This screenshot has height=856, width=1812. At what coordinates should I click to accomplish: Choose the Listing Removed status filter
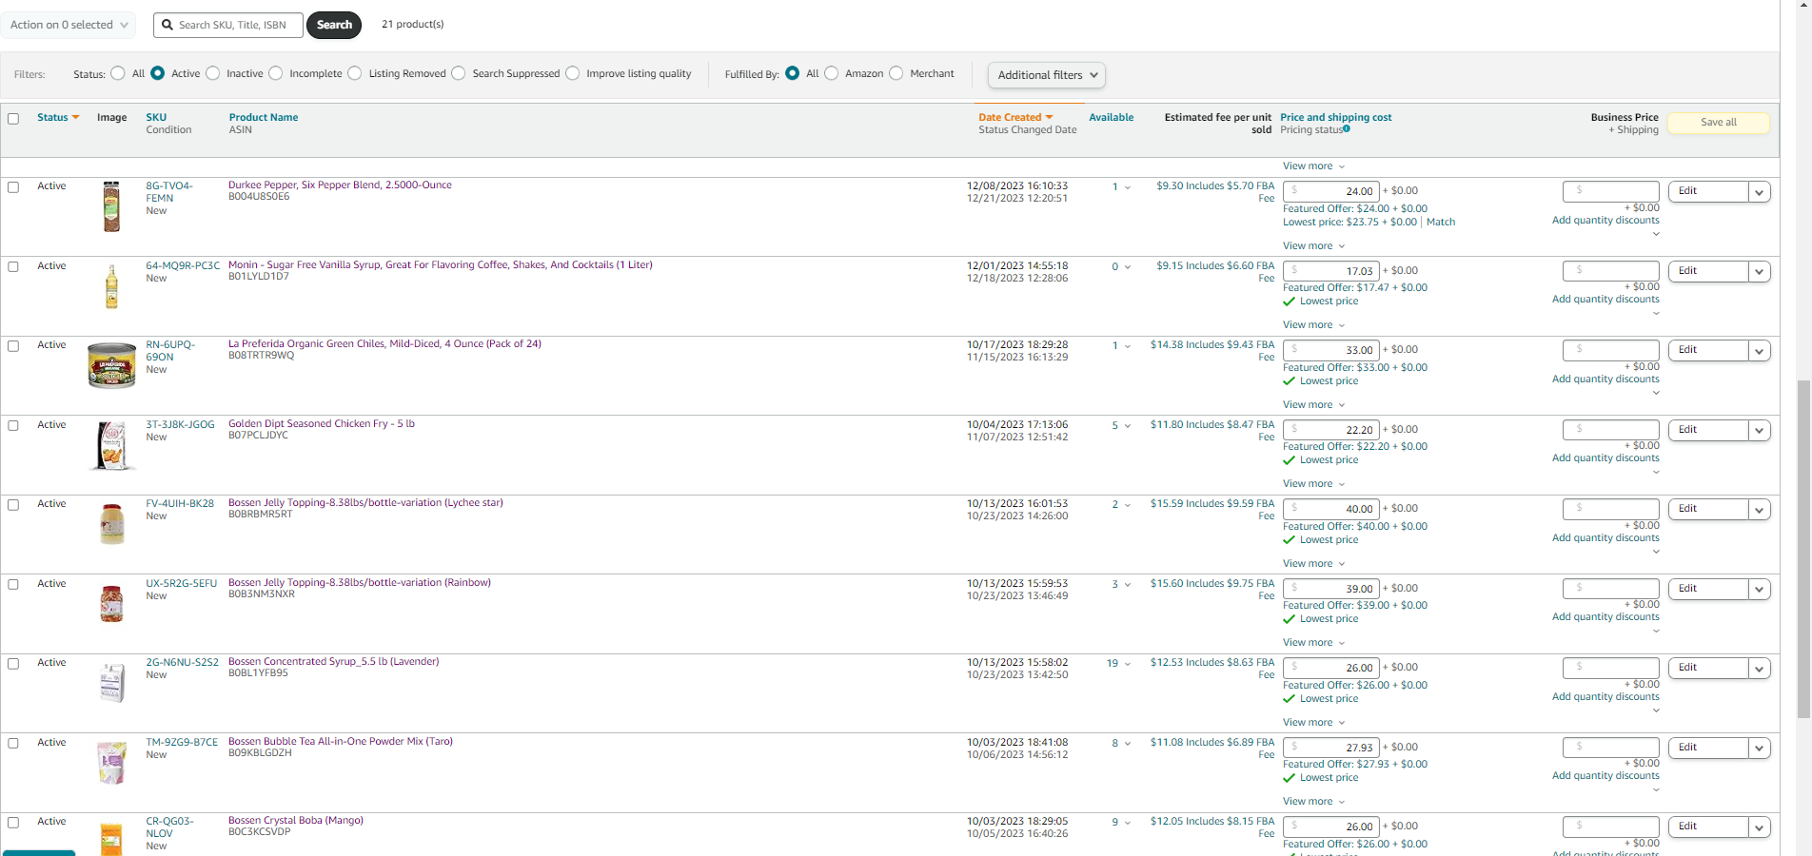tap(355, 73)
